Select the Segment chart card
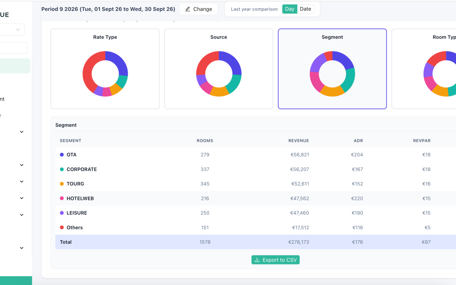Image resolution: width=456 pixels, height=285 pixels. [332, 69]
